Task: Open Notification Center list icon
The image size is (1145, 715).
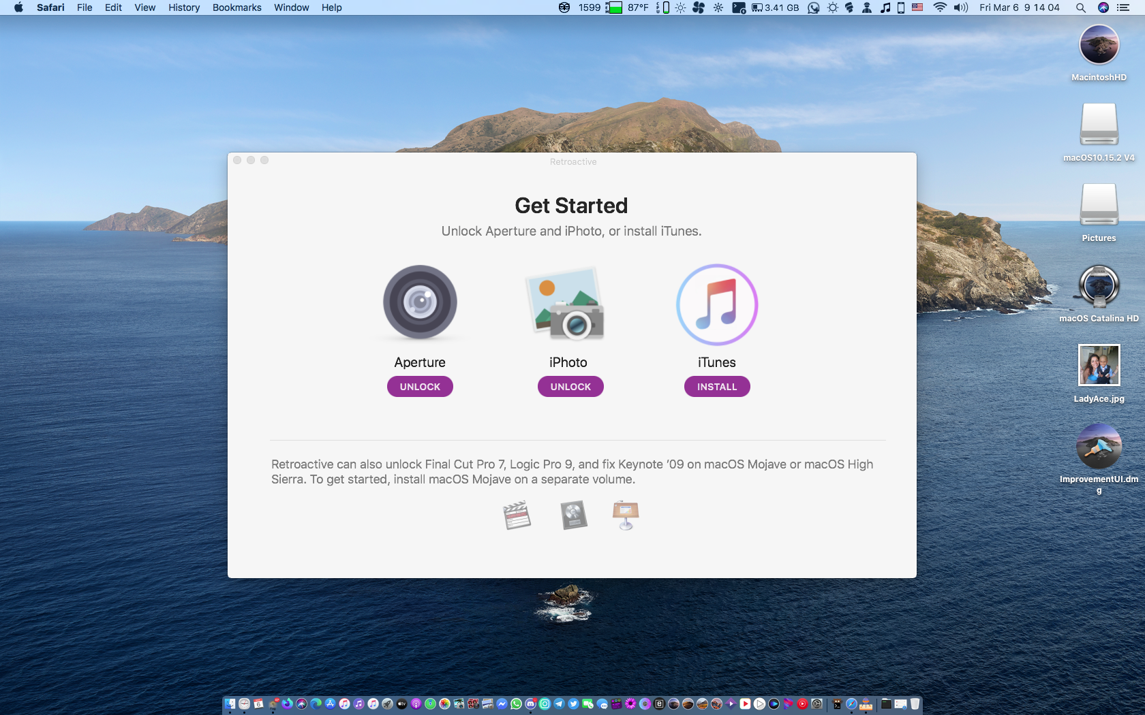Action: pos(1123,7)
